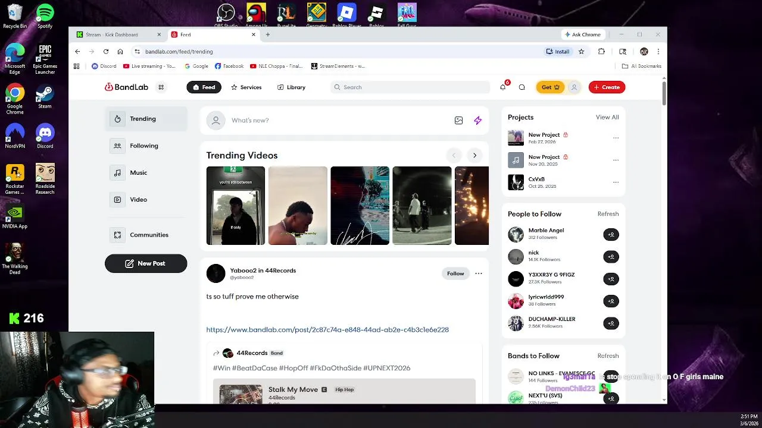Open Communities in sidebar
Screen dimensions: 762x428
click(146, 235)
